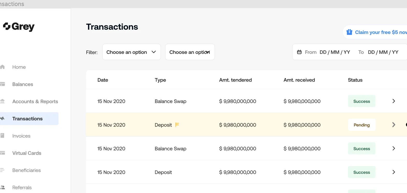Viewport: 407px width, 193px height.
Task: Click the Invoices document icon
Action: click(2, 135)
